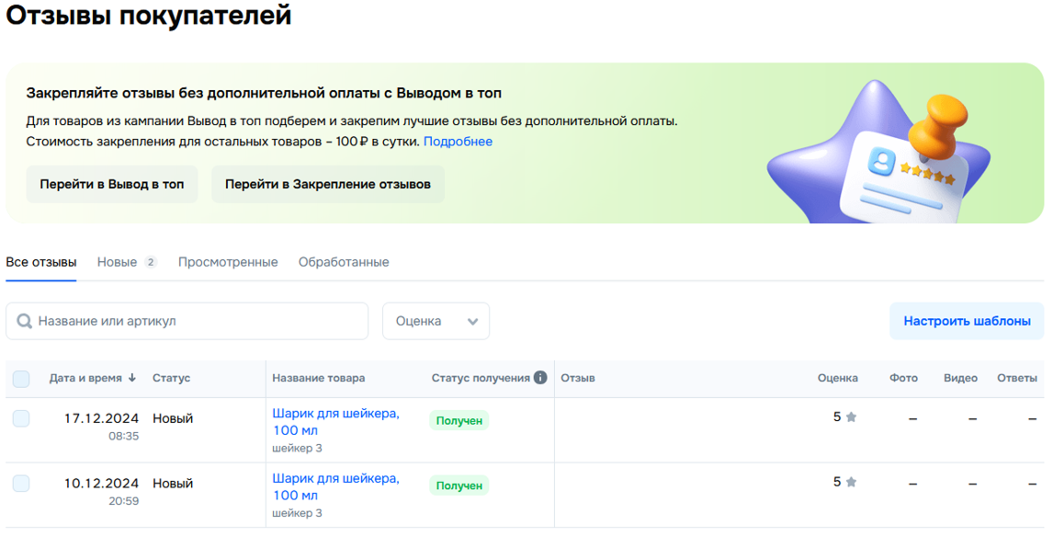Click the Перейти в Вывод в топ button

112,184
